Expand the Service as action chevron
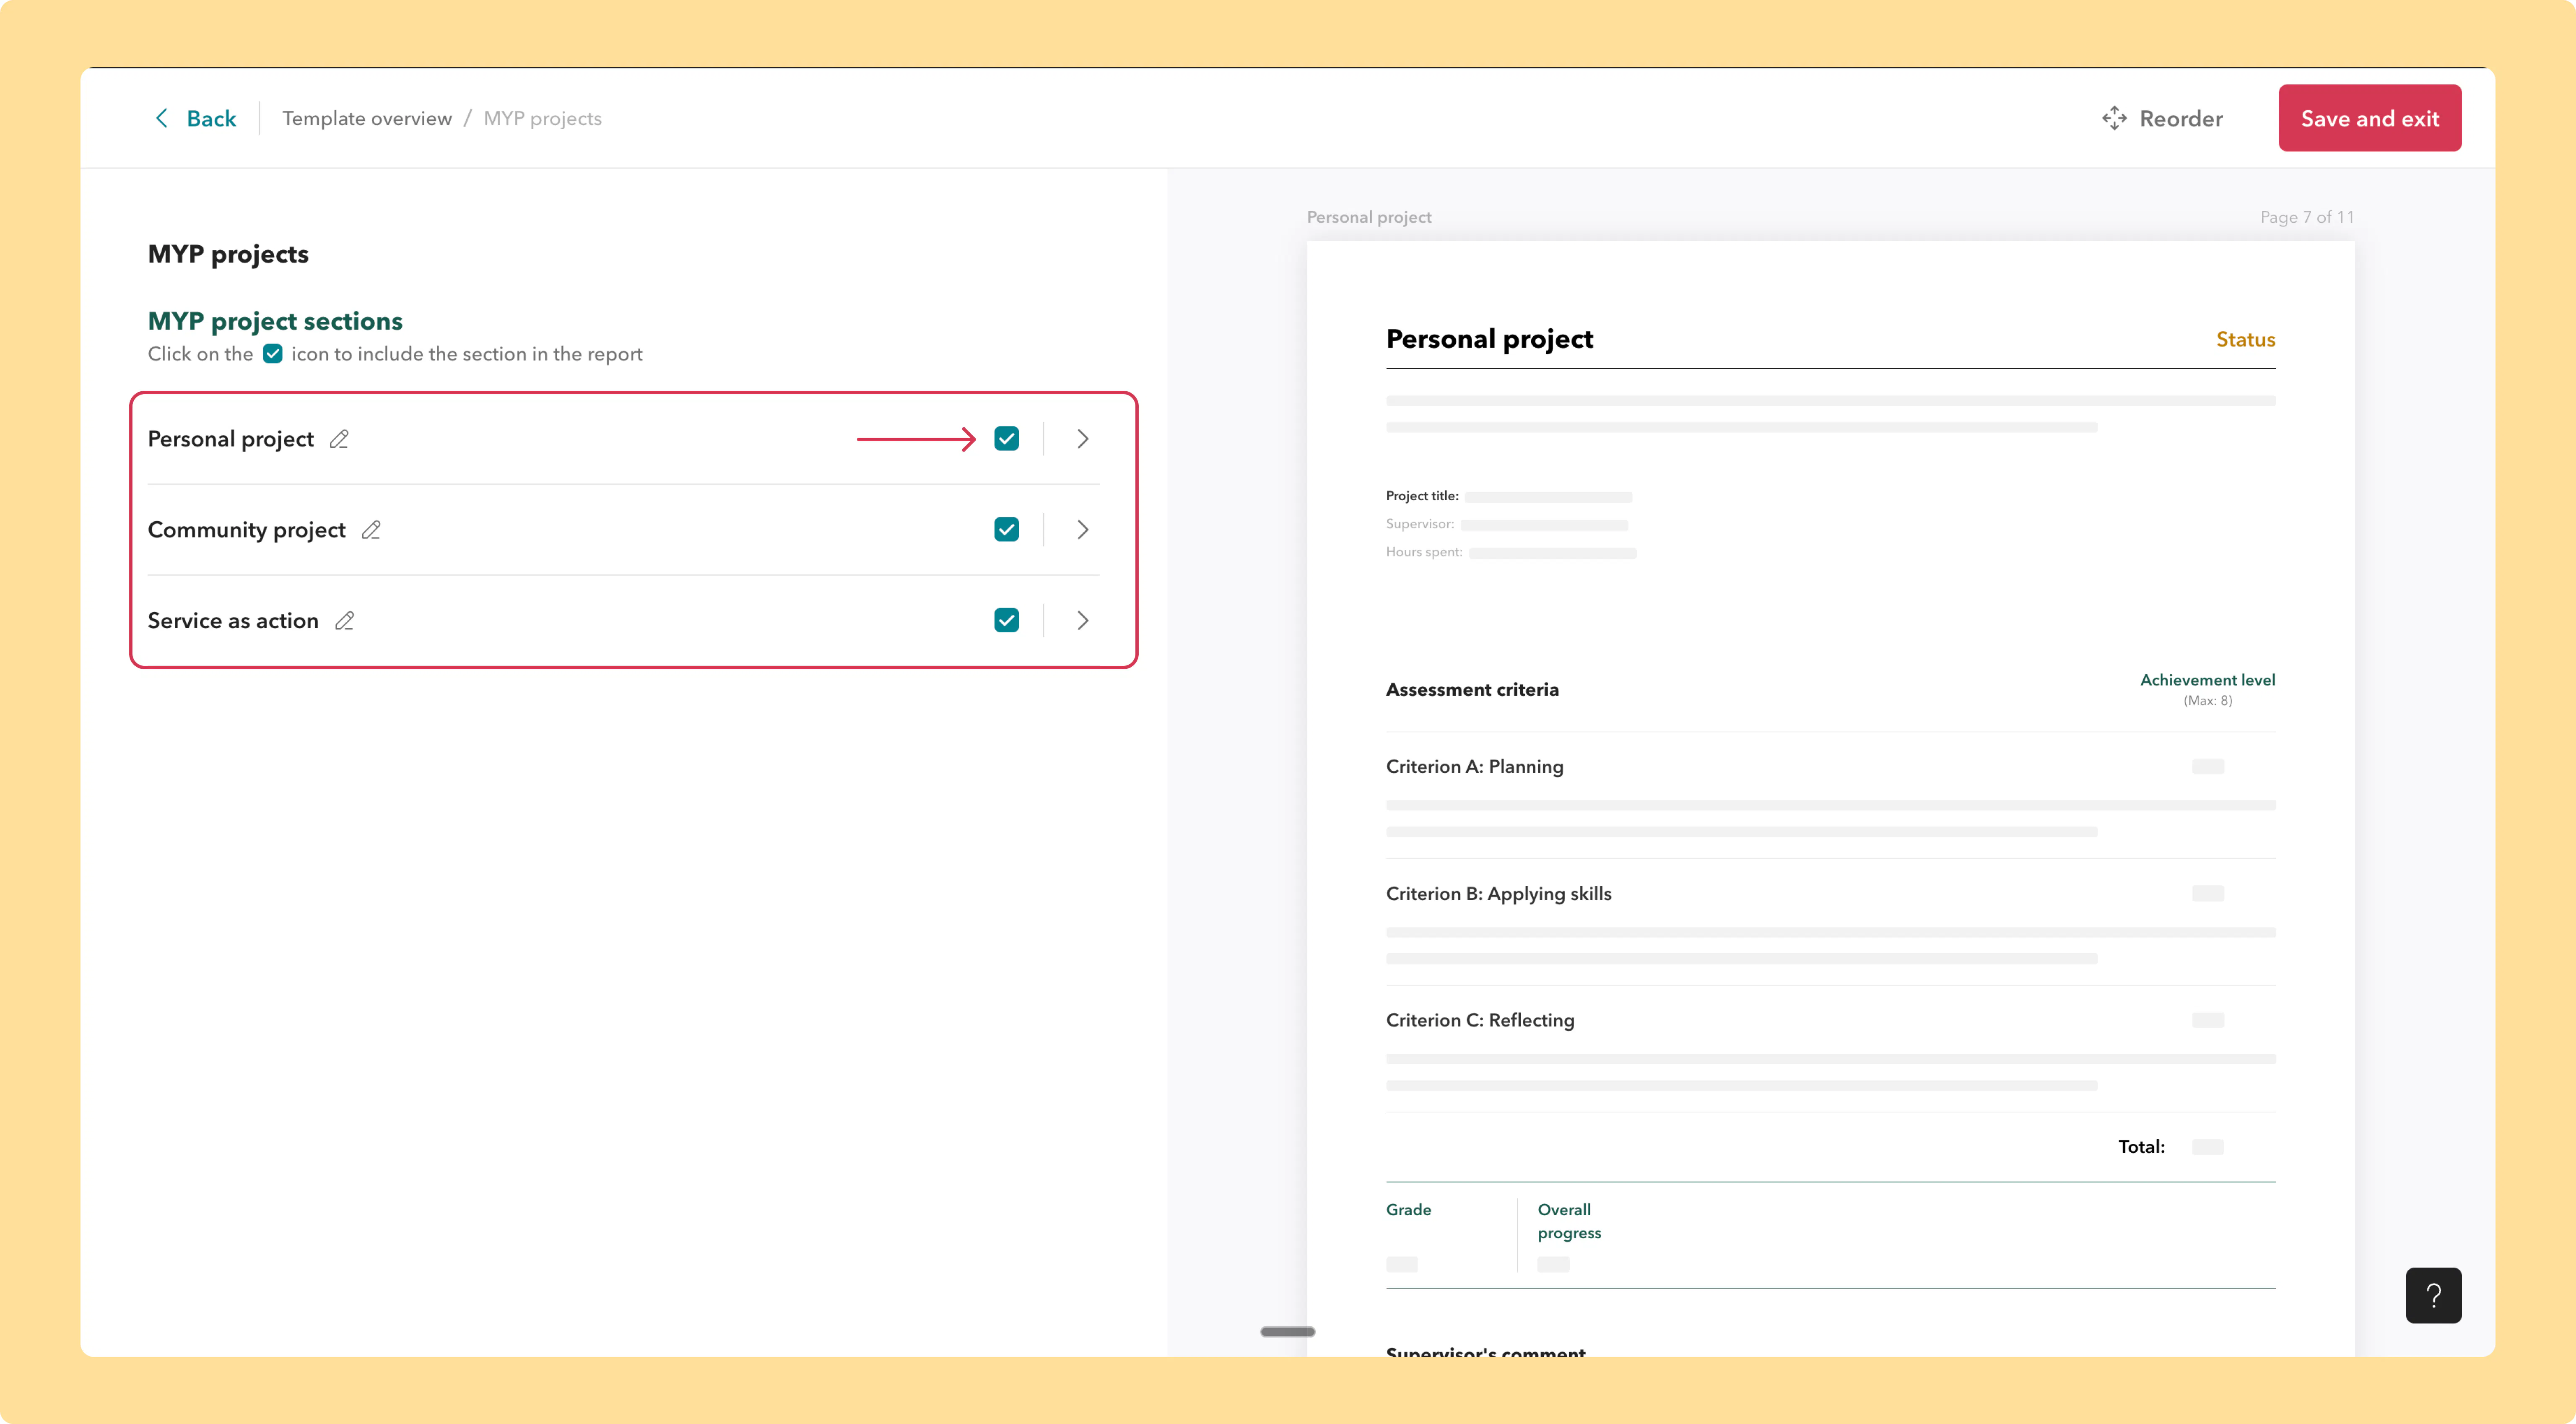The image size is (2576, 1424). (x=1083, y=621)
